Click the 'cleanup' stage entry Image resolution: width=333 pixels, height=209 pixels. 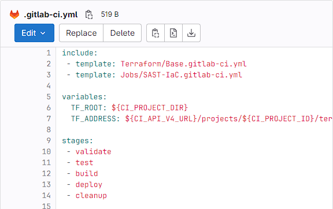tap(91, 195)
